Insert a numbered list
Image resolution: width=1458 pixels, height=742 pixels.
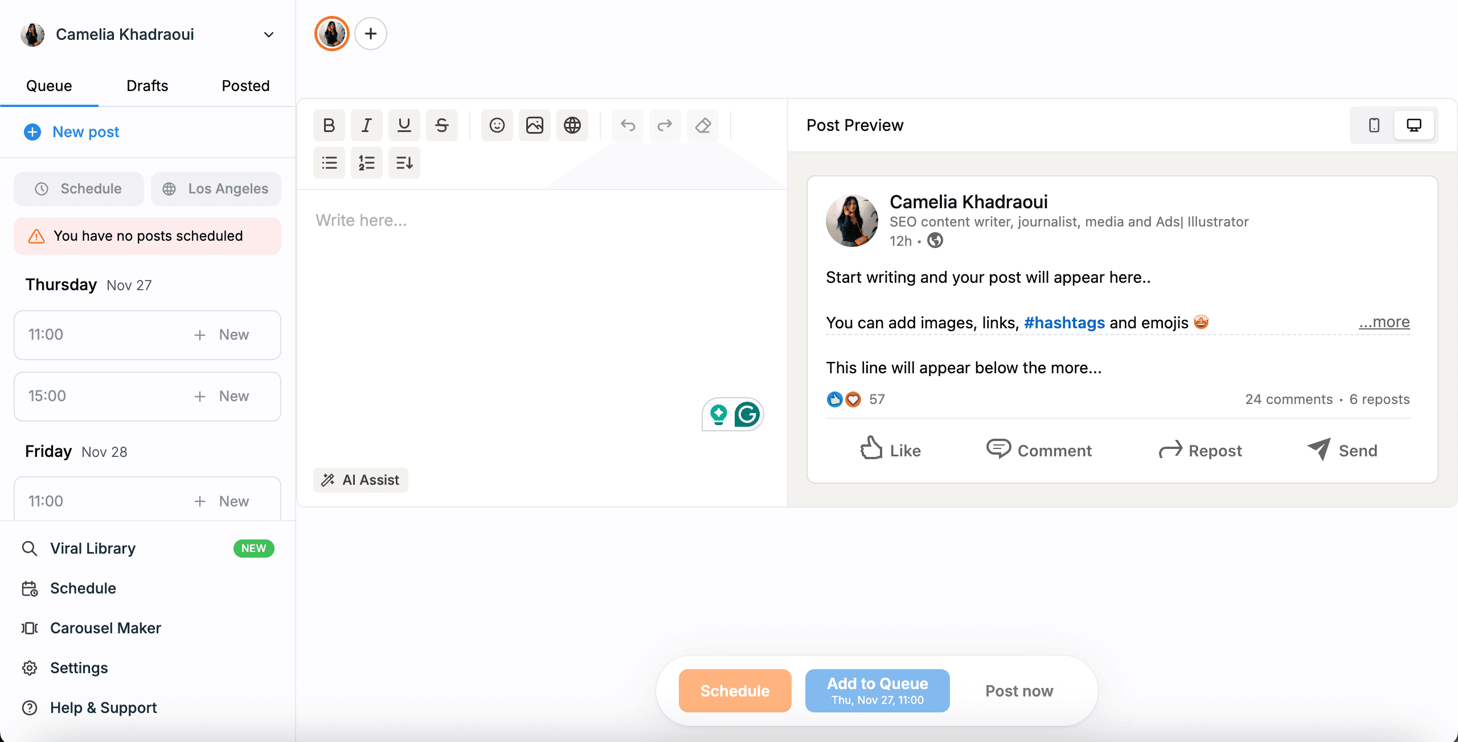pos(366,163)
